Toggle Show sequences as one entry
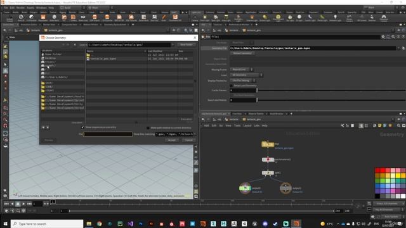Image resolution: width=406 pixels, height=228 pixels. tap(82, 127)
